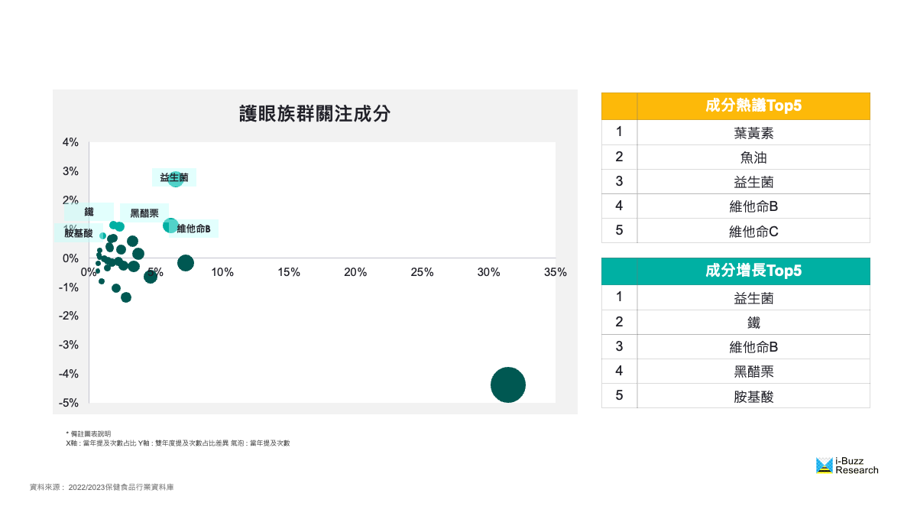The height and width of the screenshot is (516, 917).
Task: Select the 鐵 label in the chart
Action: [x=89, y=212]
